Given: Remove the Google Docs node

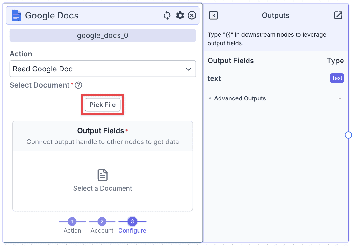Looking at the screenshot, I should pyautogui.click(x=192, y=16).
